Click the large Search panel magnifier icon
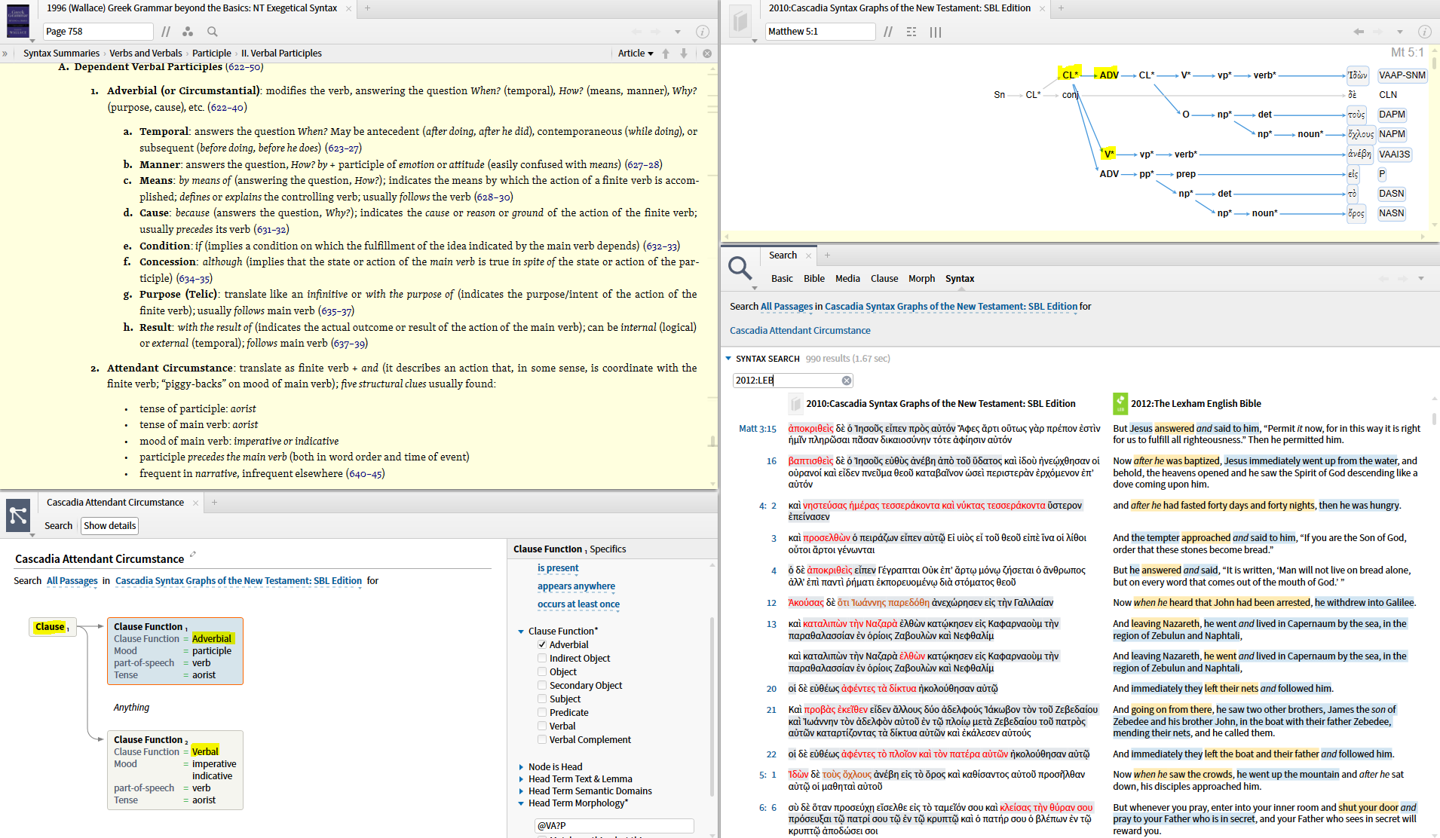 740,268
